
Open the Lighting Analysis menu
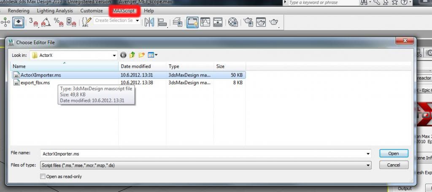pyautogui.click(x=55, y=11)
